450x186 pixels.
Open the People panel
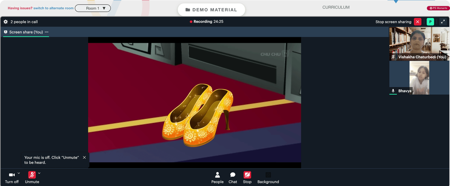coord(217,178)
